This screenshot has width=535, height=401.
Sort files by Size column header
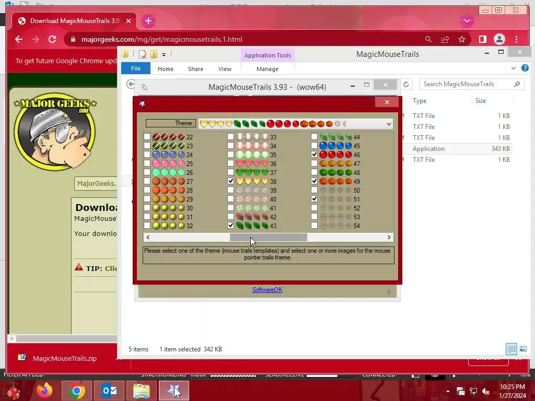(481, 101)
